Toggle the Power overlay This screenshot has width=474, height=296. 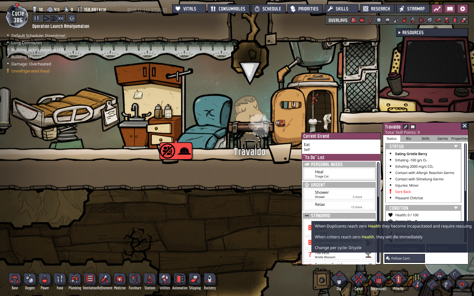[362, 20]
